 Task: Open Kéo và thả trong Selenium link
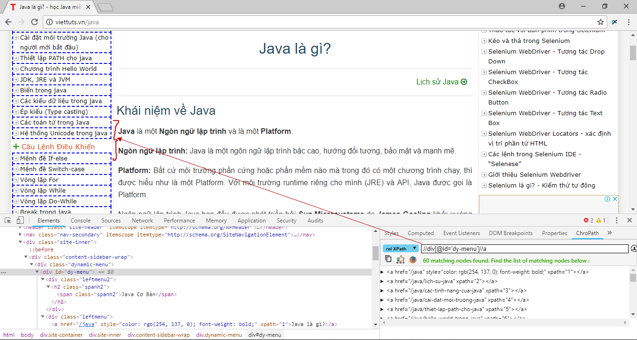coord(529,41)
